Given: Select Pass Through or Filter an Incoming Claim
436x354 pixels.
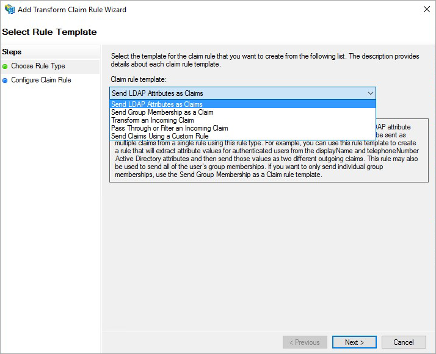Looking at the screenshot, I should tap(242, 128).
